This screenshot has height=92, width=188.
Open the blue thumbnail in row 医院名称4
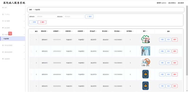(145, 74)
